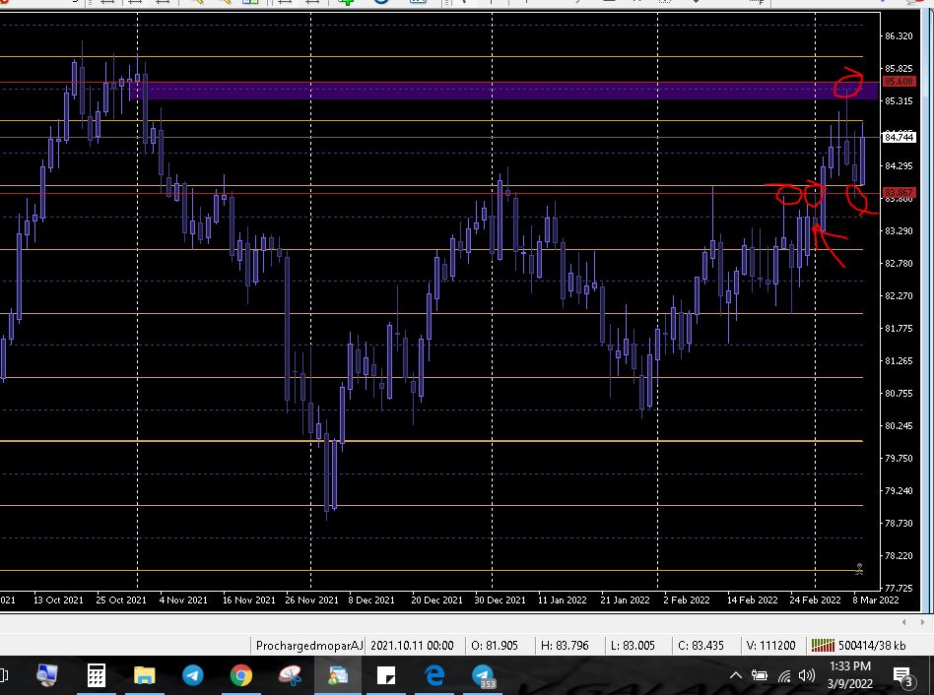Click the 25 Oct 2021 date label
Screen dimensions: 934x695
coord(121,600)
